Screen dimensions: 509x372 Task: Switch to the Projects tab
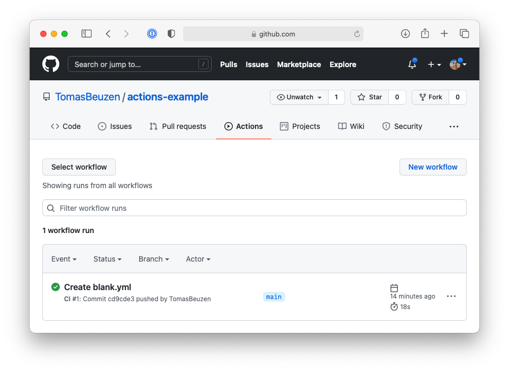(300, 126)
